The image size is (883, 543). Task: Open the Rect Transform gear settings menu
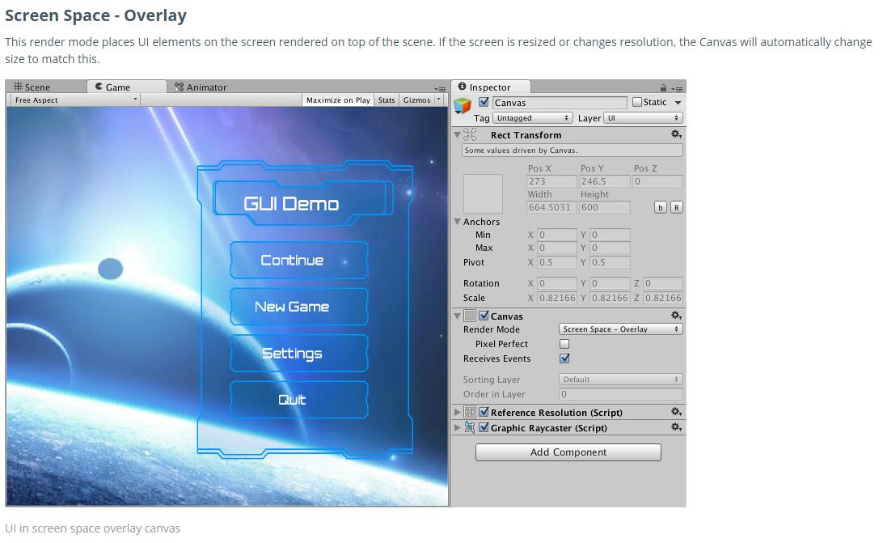[676, 134]
